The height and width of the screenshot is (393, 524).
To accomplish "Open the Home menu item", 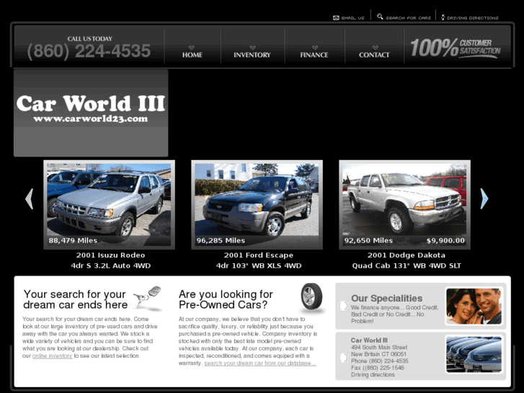I will tap(192, 55).
